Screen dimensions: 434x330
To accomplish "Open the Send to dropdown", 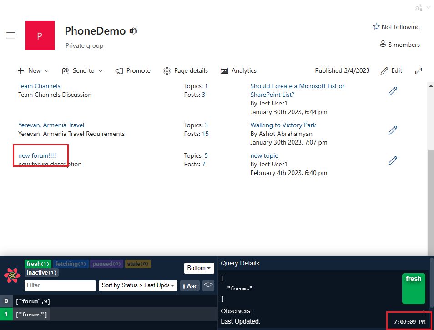I will (82, 70).
